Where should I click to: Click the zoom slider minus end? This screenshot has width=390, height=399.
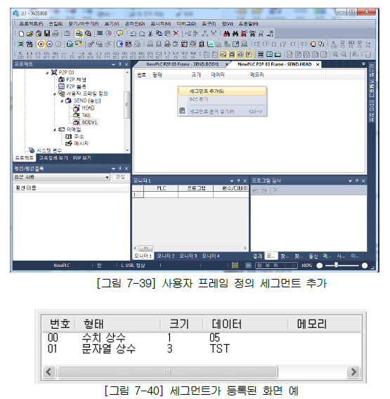[x=319, y=266]
